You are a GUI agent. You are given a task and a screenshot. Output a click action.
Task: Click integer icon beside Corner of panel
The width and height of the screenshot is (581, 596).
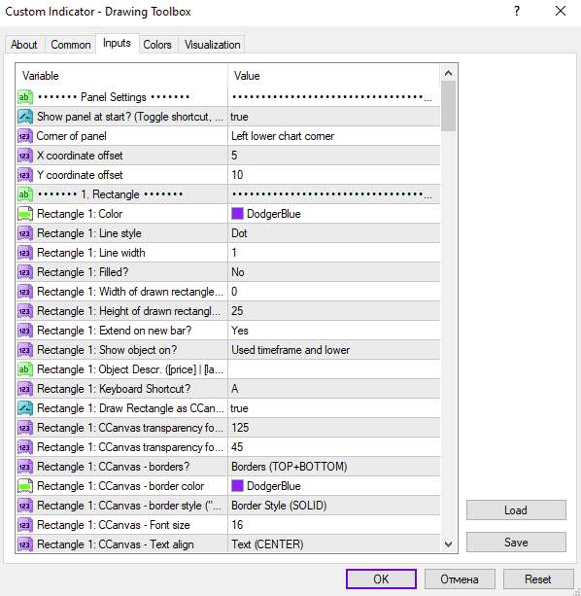[25, 136]
